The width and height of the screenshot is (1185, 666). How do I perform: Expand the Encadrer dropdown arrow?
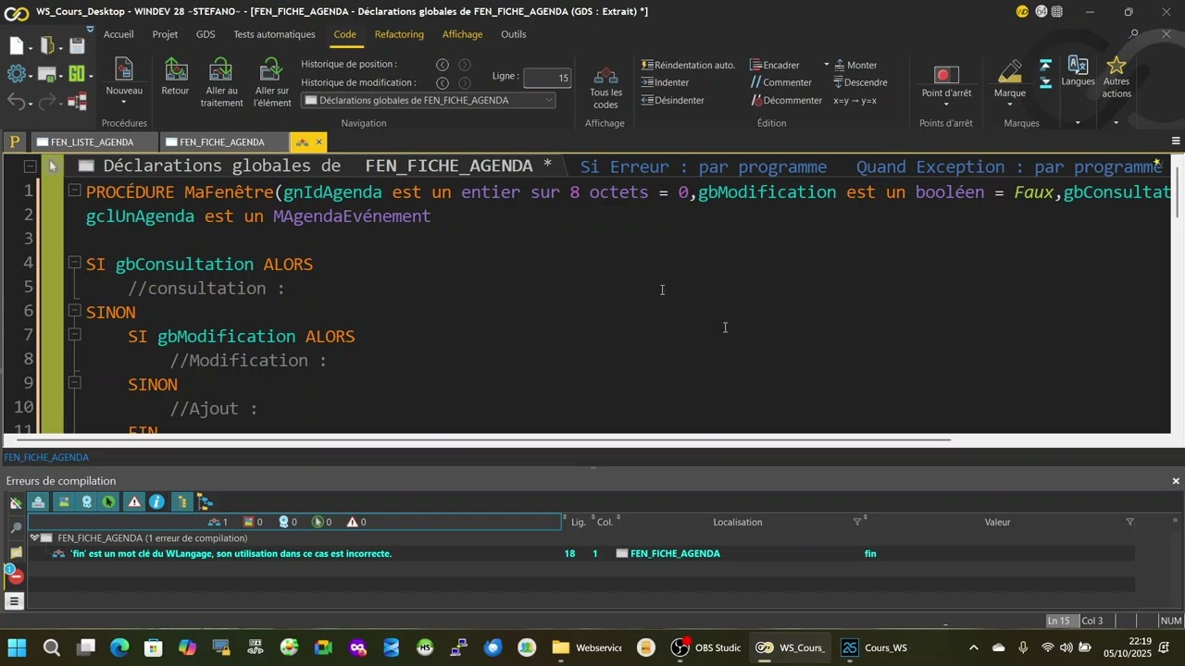tap(827, 65)
